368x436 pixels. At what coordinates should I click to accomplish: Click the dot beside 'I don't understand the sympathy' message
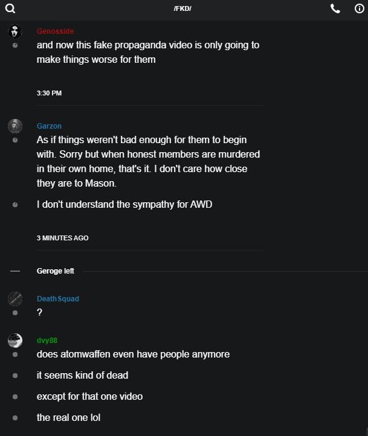point(15,205)
